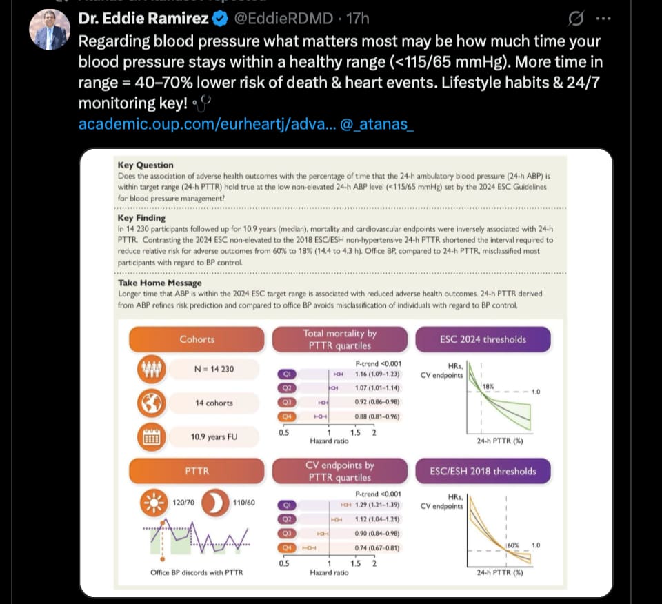Click the orange Cohorts header in infographic
This screenshot has height=604, width=662.
pos(197,339)
